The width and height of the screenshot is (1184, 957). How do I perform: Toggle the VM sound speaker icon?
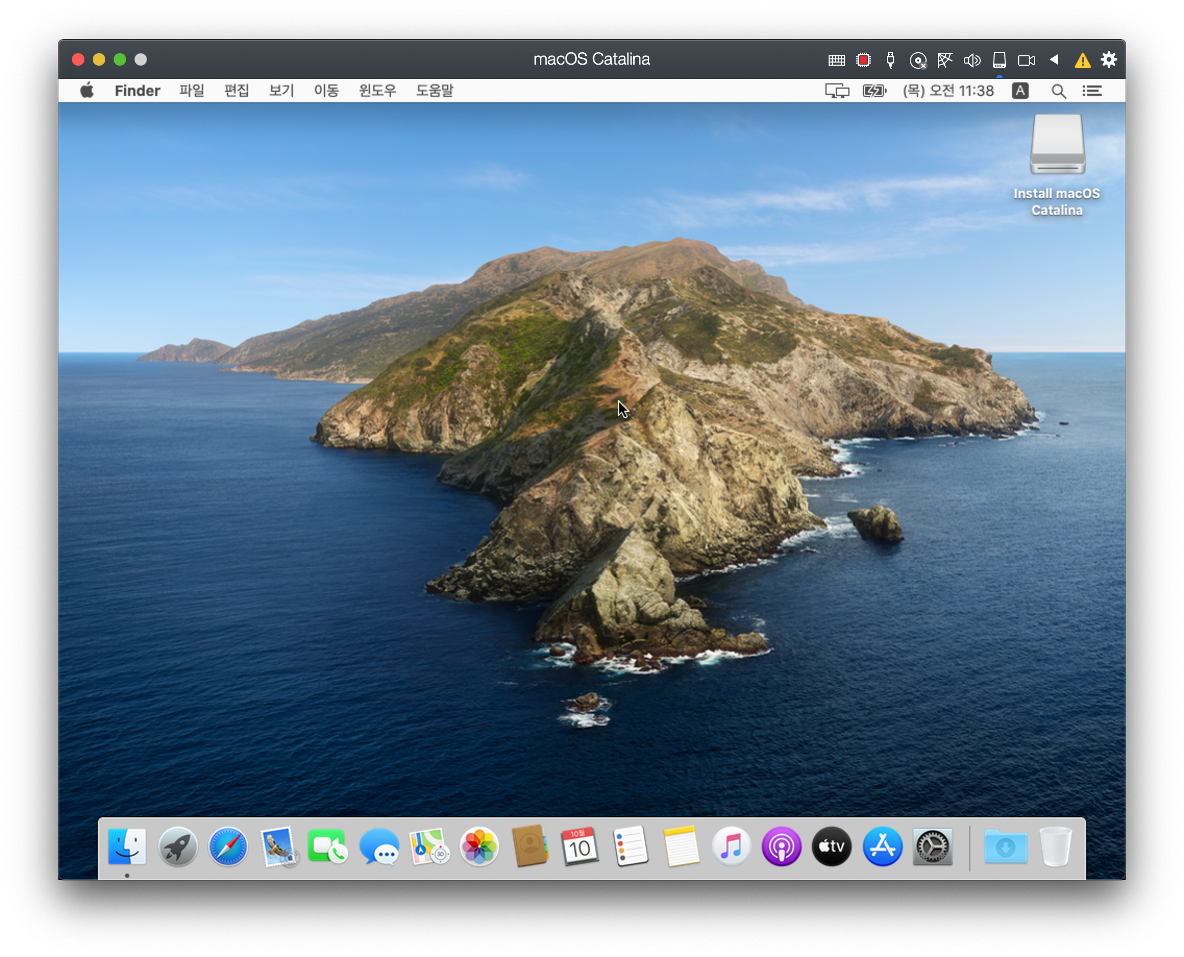[972, 60]
